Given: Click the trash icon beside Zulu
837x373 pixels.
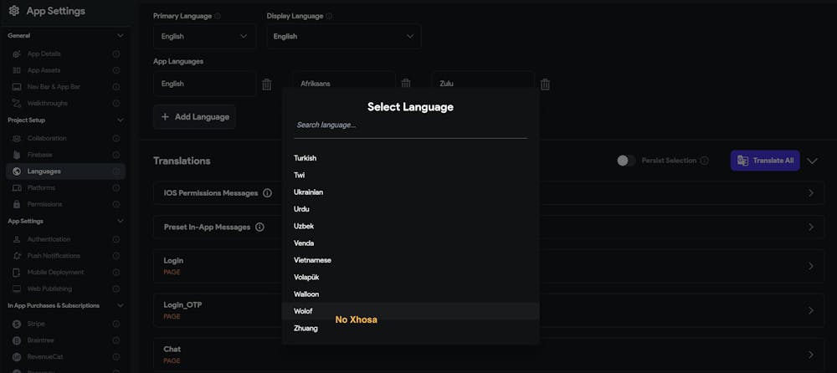Looking at the screenshot, I should coord(545,84).
